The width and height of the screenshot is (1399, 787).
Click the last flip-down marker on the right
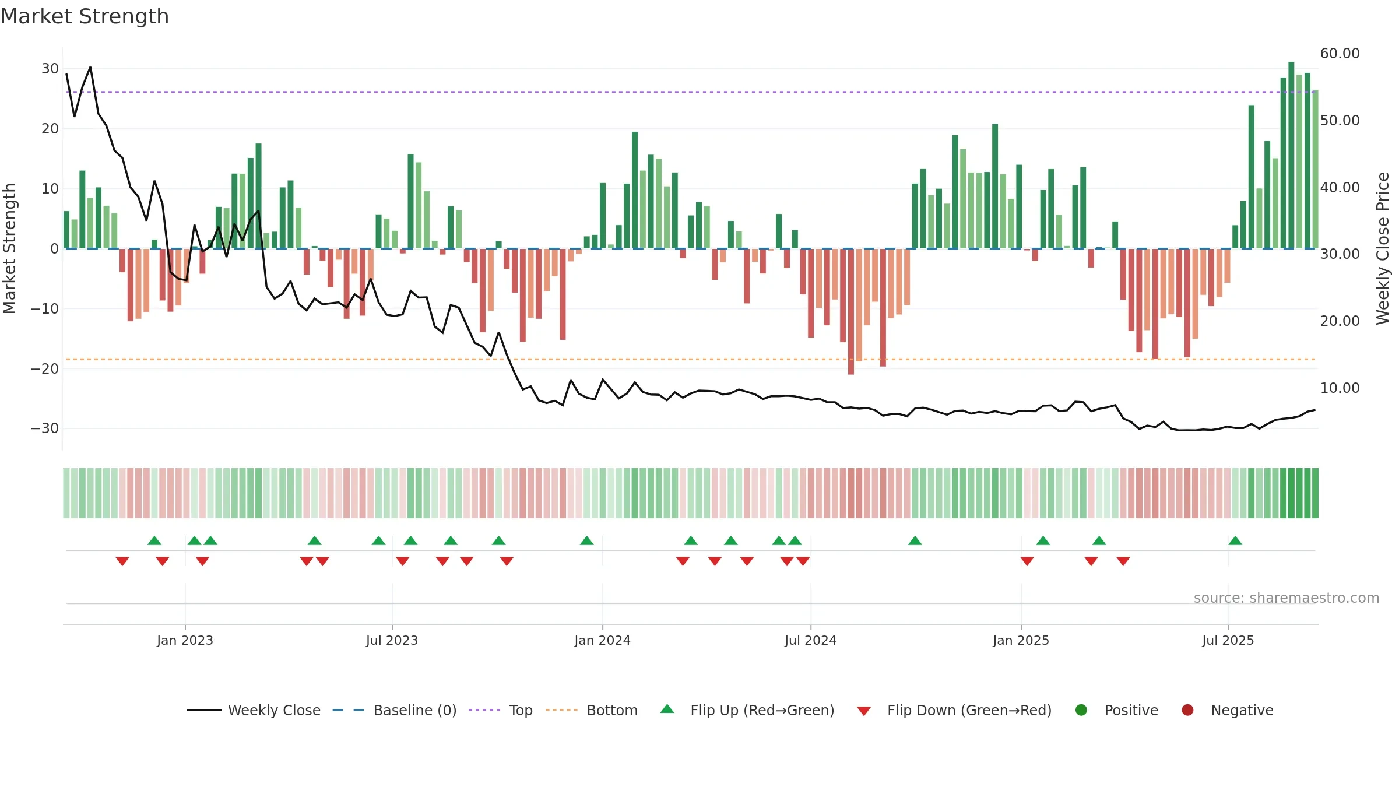[1123, 561]
